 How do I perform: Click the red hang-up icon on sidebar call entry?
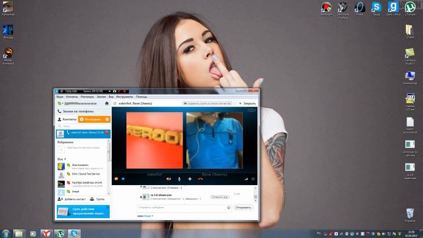[x=107, y=132]
